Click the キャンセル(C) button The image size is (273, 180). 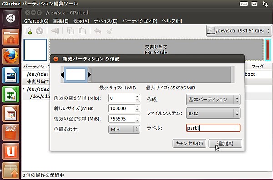[x=189, y=144]
